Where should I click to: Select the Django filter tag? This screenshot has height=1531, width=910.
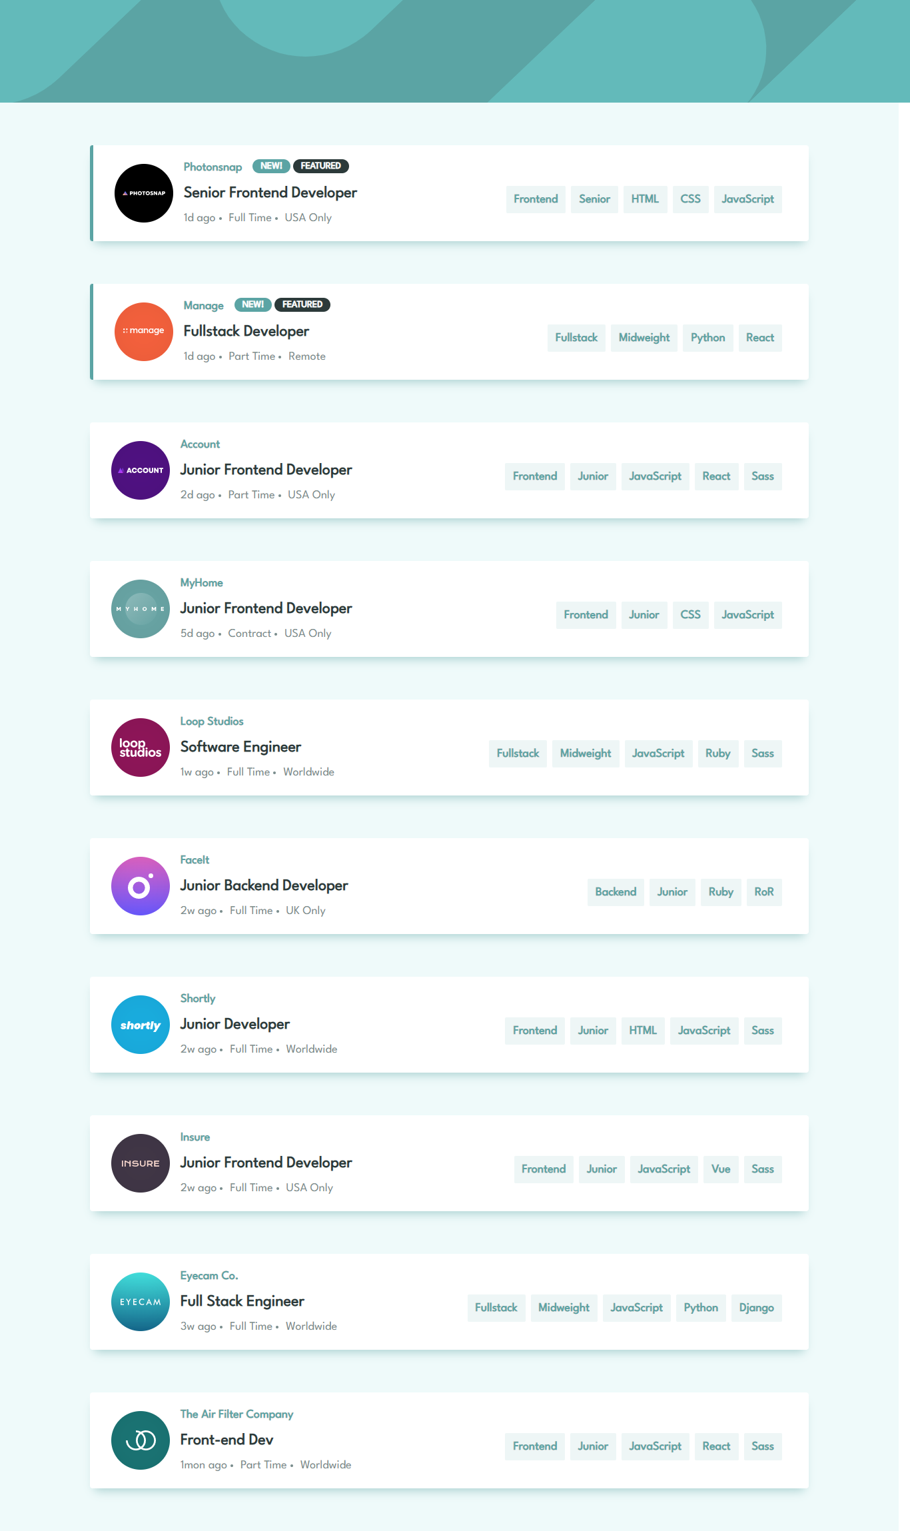pos(756,1308)
